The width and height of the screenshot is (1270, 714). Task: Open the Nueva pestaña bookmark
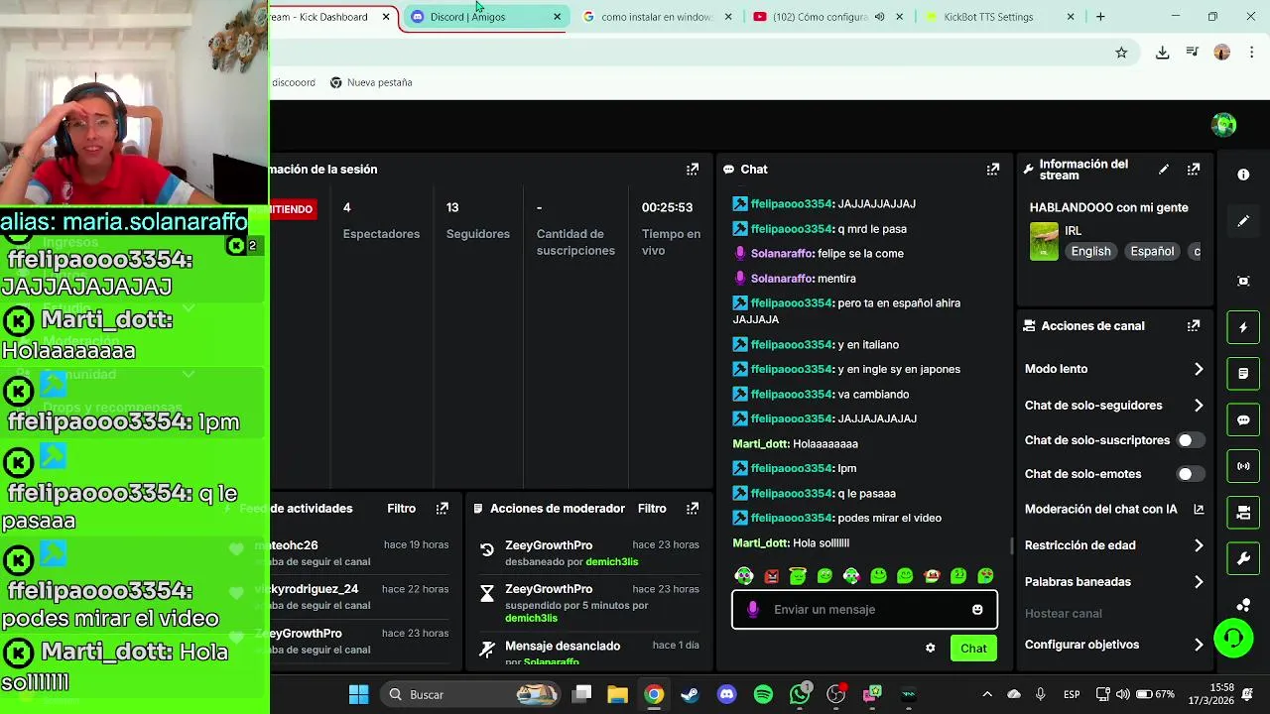pyautogui.click(x=370, y=82)
